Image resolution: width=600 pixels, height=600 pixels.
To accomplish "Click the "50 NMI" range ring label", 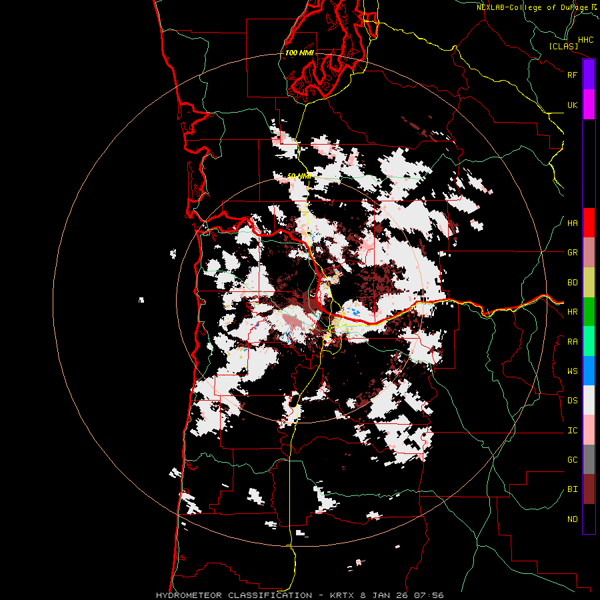I will tap(299, 176).
